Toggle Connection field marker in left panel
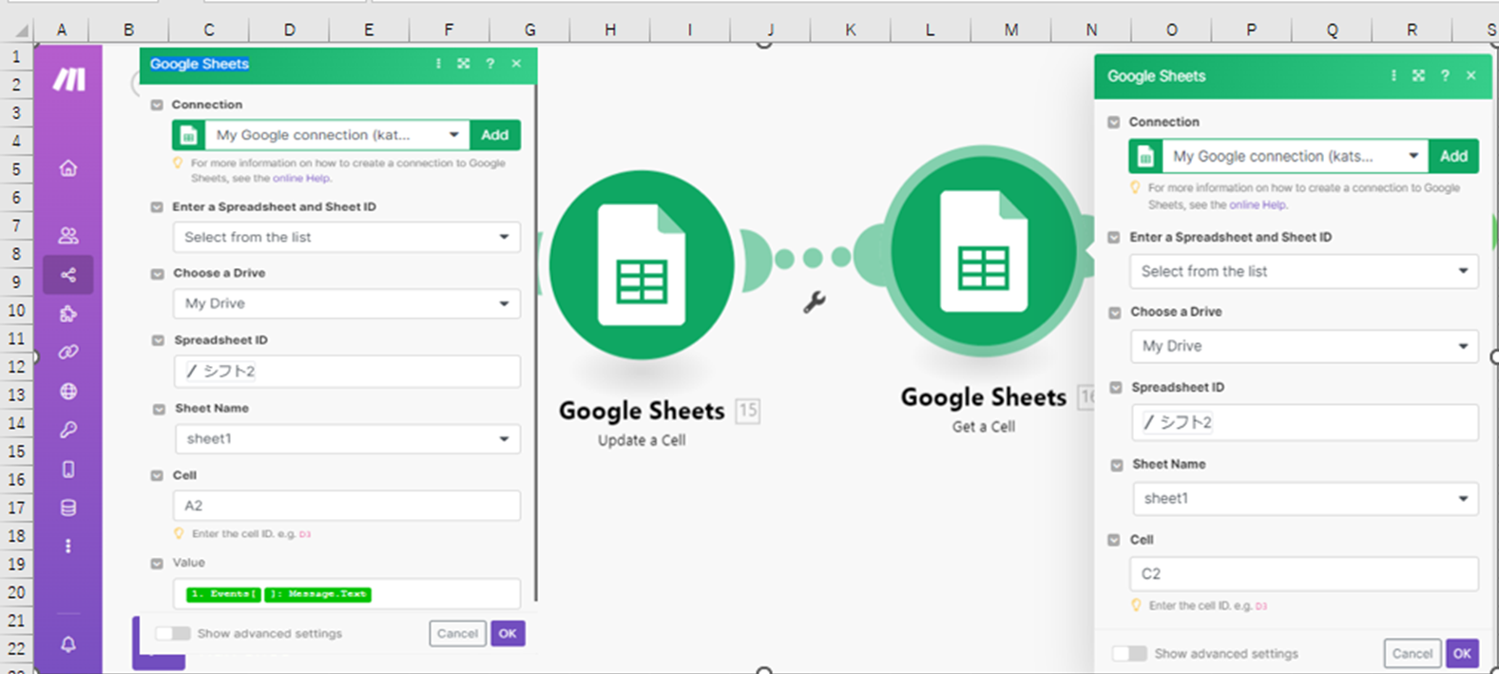This screenshot has height=674, width=1499. tap(157, 105)
